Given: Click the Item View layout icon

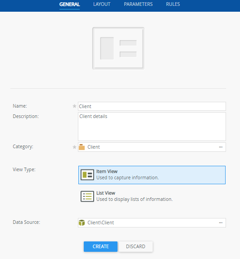Looking at the screenshot, I should [x=87, y=175].
